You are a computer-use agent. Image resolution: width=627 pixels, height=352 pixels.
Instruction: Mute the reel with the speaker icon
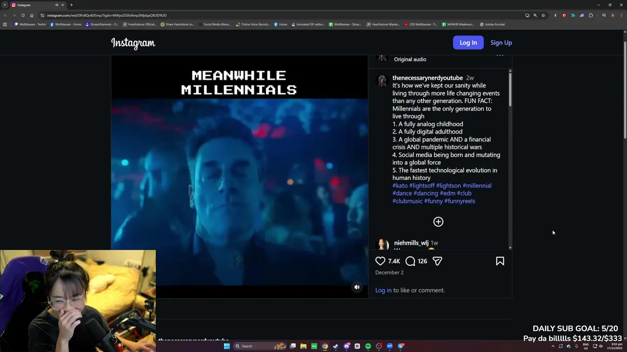(357, 287)
